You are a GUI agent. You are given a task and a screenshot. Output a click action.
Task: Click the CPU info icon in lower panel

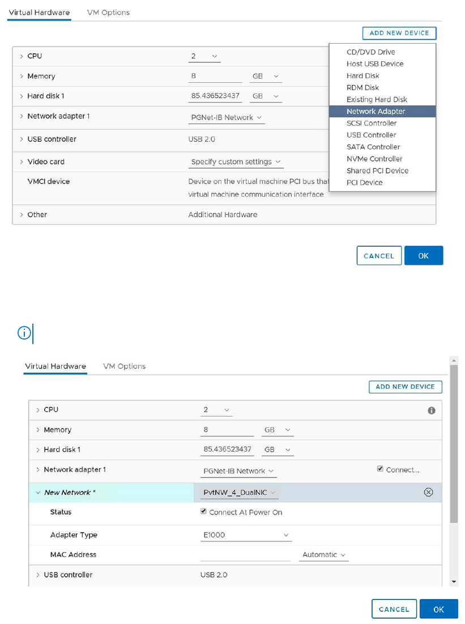click(x=431, y=410)
